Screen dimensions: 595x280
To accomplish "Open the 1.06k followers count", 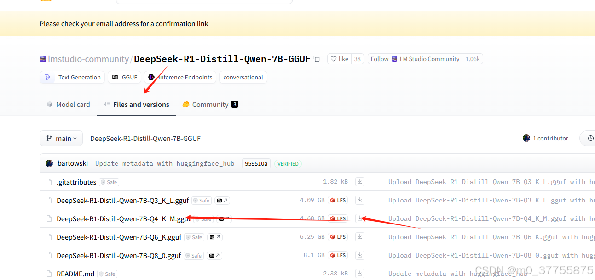I will (x=473, y=59).
